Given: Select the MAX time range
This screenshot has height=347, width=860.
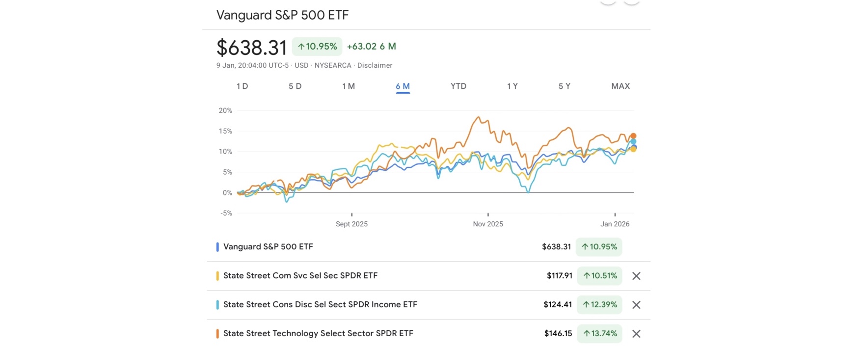Looking at the screenshot, I should click(620, 86).
